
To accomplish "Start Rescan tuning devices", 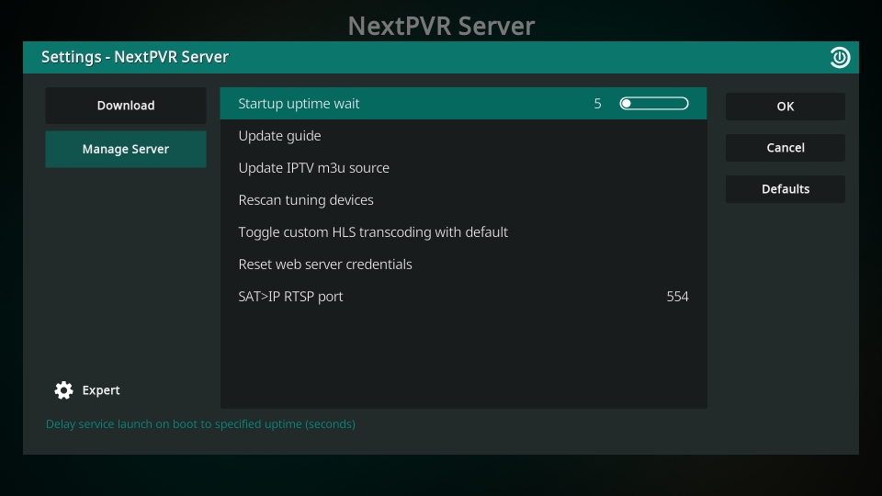I will coord(305,200).
